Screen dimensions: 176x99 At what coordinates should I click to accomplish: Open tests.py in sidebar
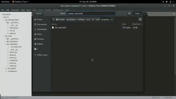click(13, 63)
